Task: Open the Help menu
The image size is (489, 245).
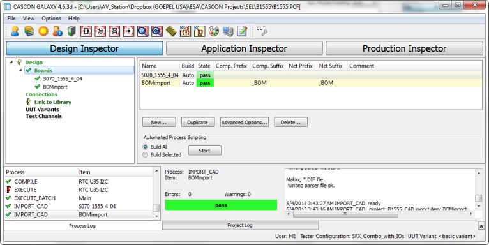Action: (x=74, y=19)
